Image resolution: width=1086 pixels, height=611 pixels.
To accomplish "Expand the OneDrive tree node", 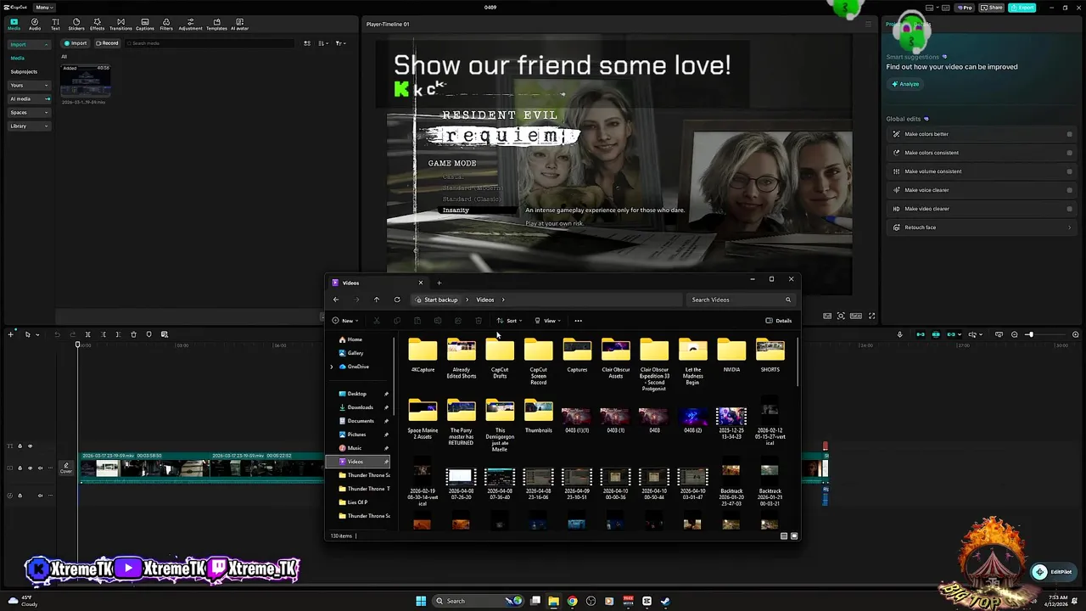I will [332, 367].
